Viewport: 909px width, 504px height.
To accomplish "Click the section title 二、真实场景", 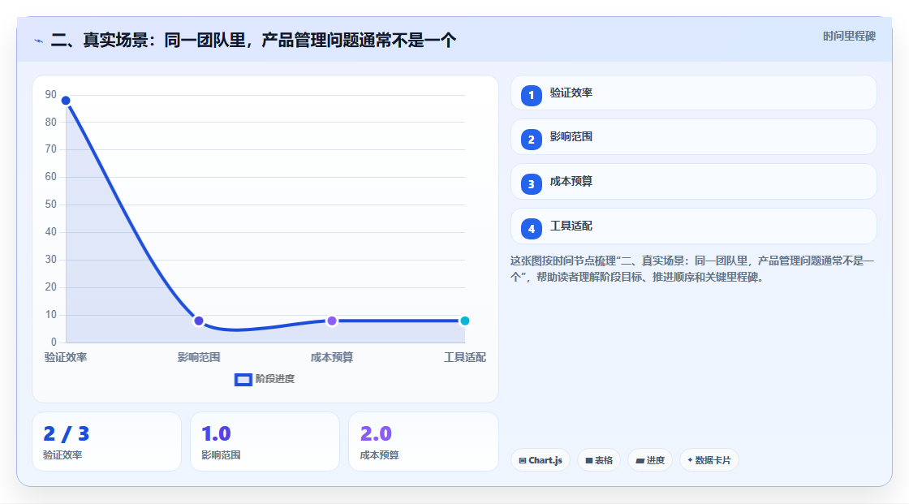I will point(253,40).
